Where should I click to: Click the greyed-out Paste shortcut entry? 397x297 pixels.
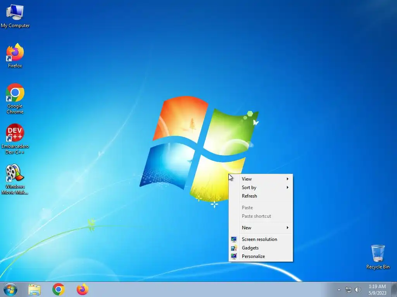[x=261, y=216]
